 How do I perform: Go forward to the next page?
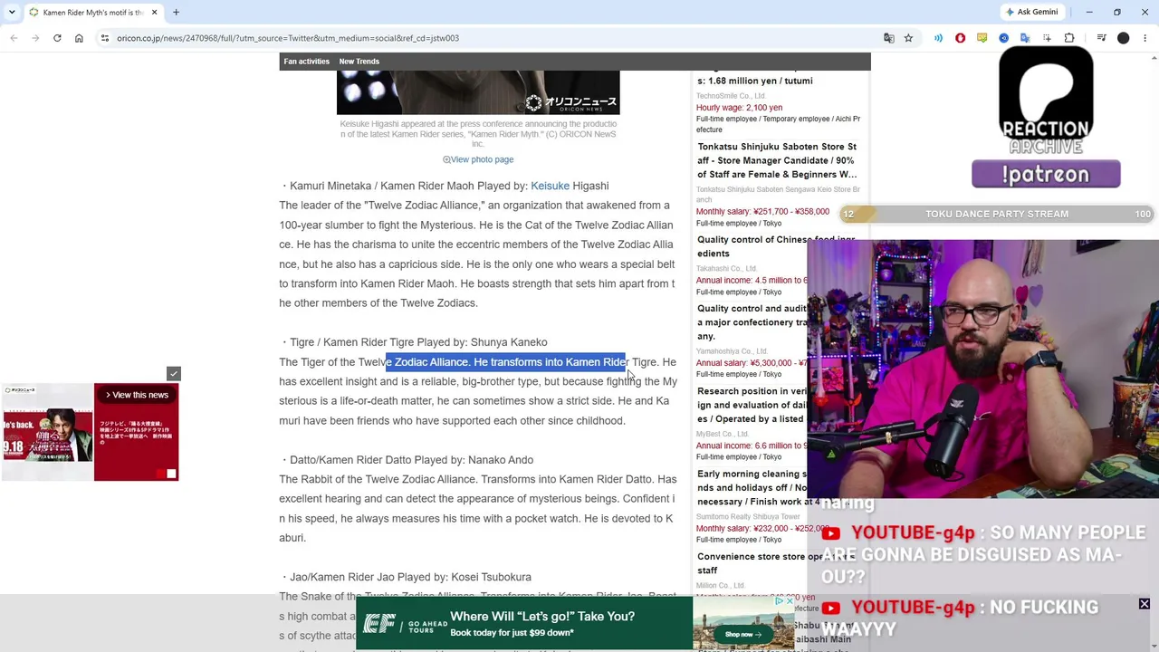(x=35, y=38)
